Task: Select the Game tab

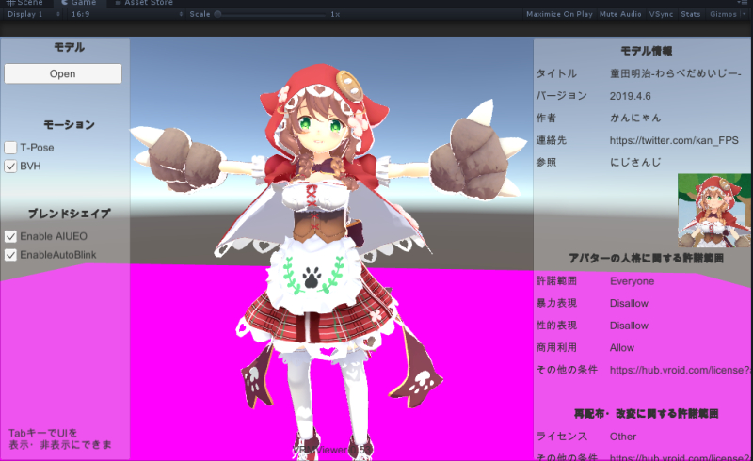Action: click(79, 3)
